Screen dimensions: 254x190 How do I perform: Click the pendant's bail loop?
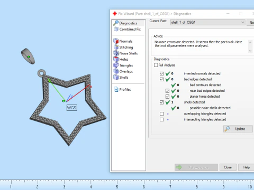42,73
